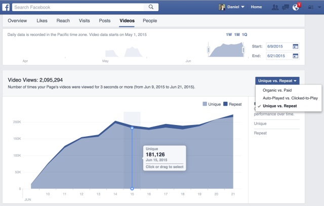Click the search magnifier icon

[150, 8]
